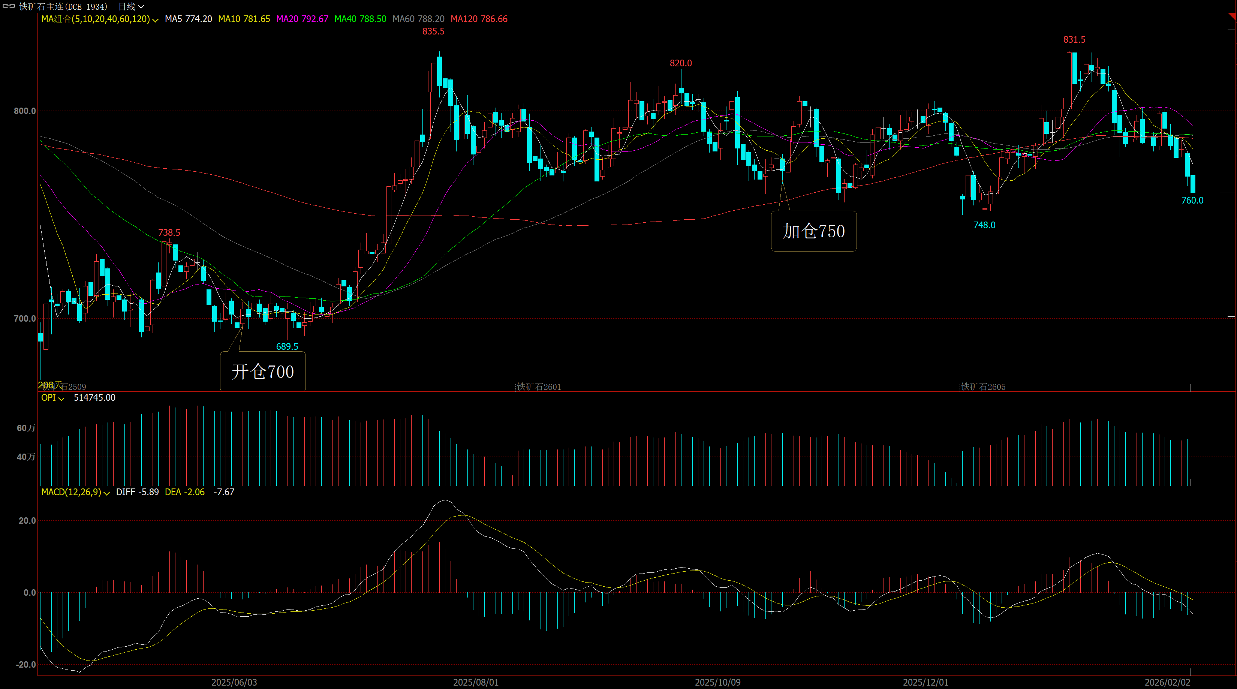Click the MA10 781.65 legend label

244,19
